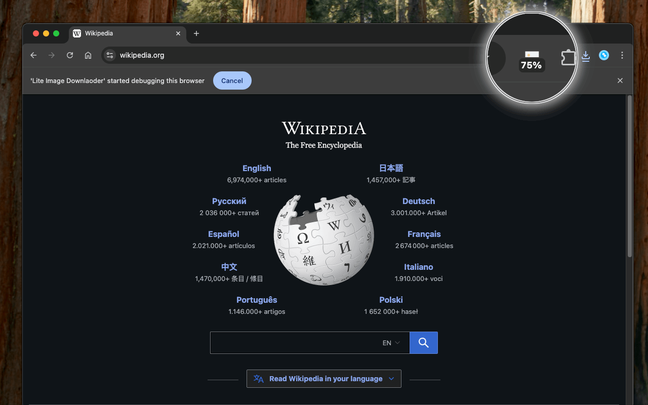Open the English Wikipedia link
Screen dimensions: 648x405
[x=257, y=168]
